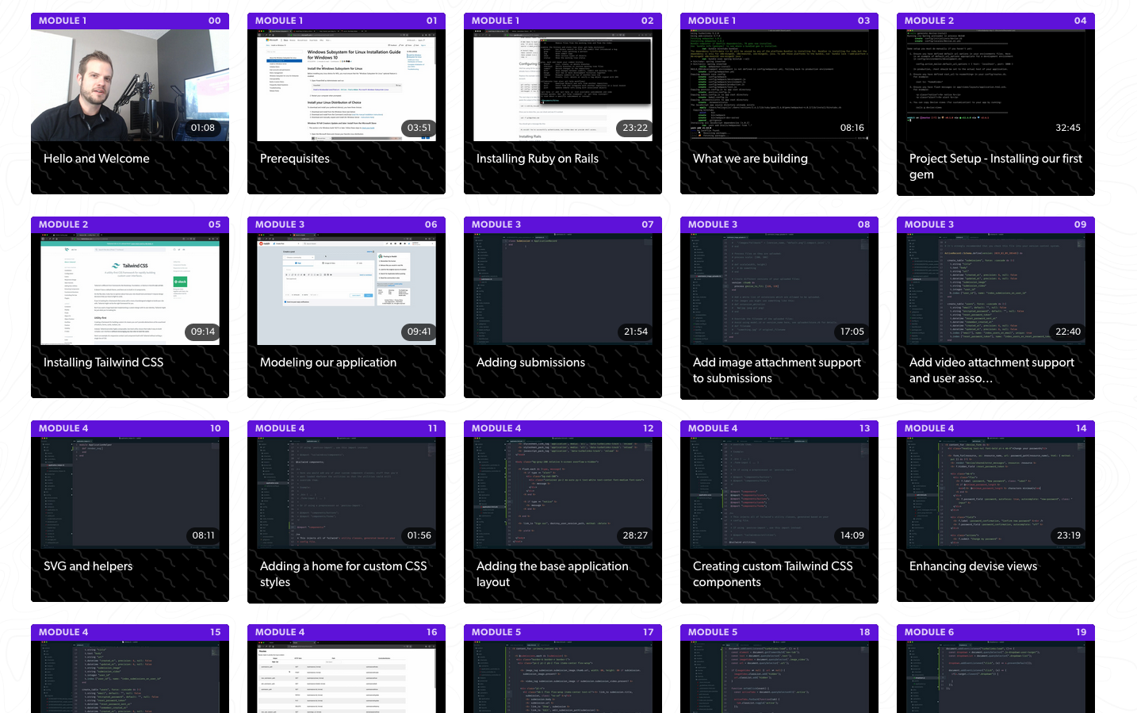The height and width of the screenshot is (713, 1137).
Task: Click "Add video attachment support and user asso..."
Action: tap(993, 370)
